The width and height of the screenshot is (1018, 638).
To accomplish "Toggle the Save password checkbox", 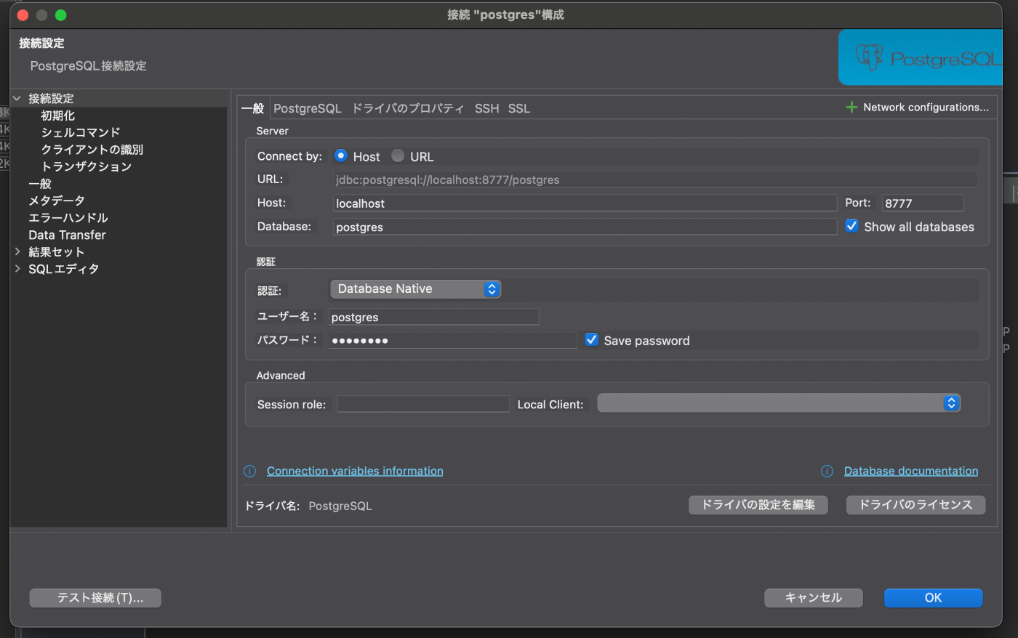I will 592,339.
